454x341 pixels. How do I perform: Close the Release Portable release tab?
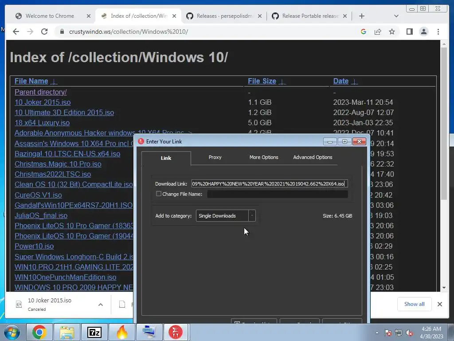[x=345, y=16]
